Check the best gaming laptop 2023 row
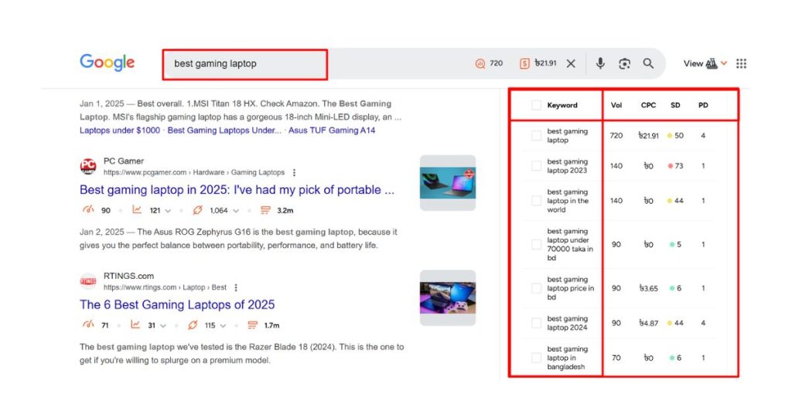The height and width of the screenshot is (414, 792). pyautogui.click(x=536, y=166)
